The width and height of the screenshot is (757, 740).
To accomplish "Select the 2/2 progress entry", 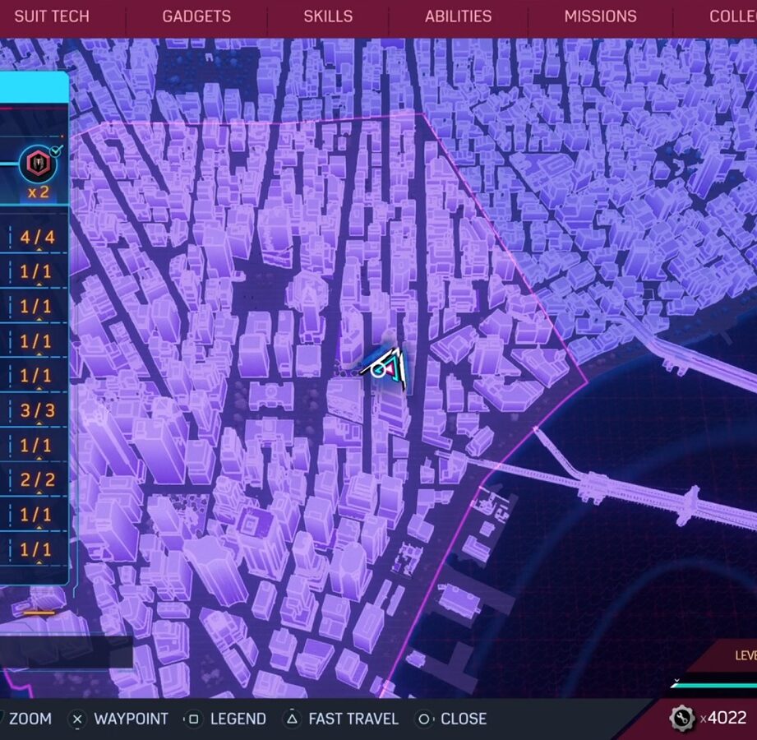I will point(38,479).
